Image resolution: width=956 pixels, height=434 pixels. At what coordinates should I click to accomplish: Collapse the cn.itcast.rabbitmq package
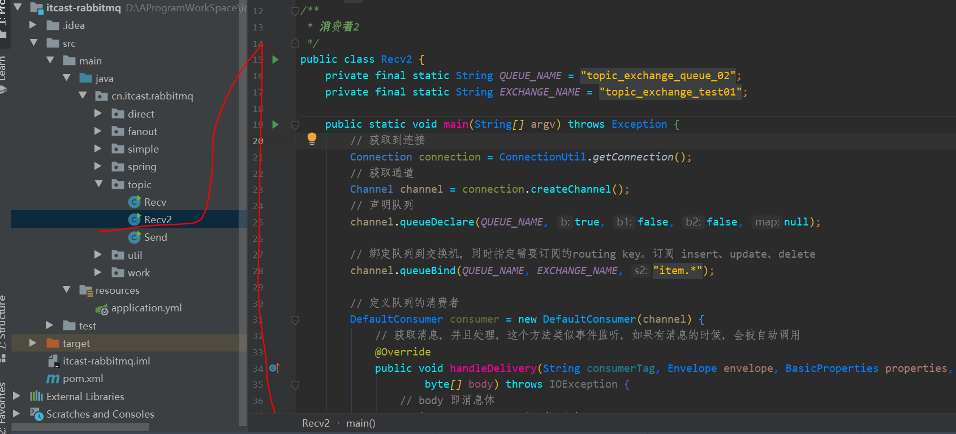[x=83, y=96]
